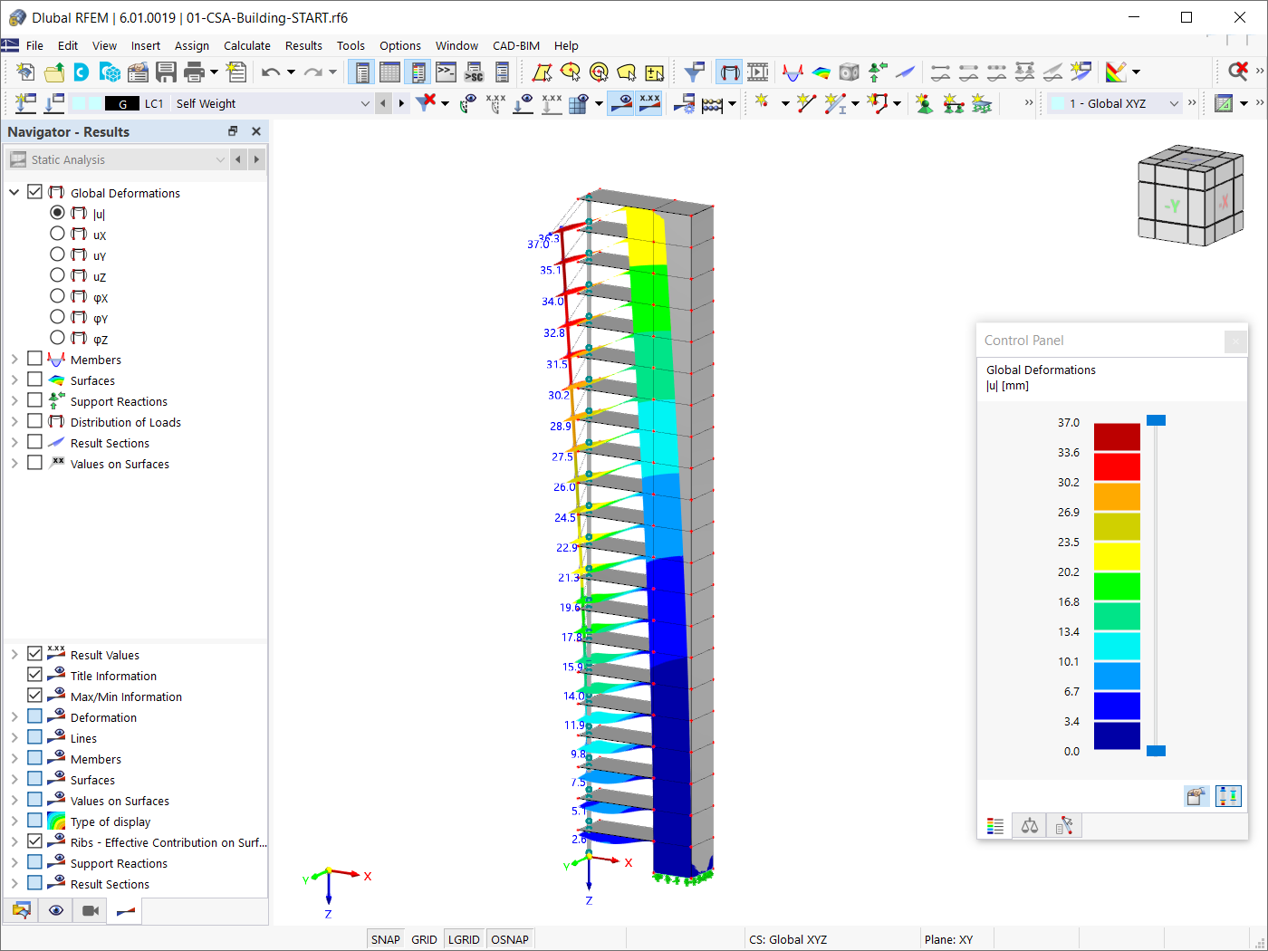Toggle result values x.xx icon

click(x=649, y=103)
